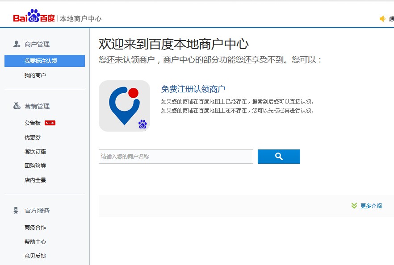394x265 pixels.
Task: Click the magnifying glass search button
Action: click(279, 157)
